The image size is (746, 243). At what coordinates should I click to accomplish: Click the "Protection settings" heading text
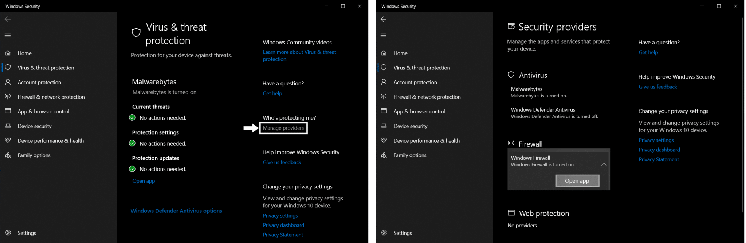[155, 132]
